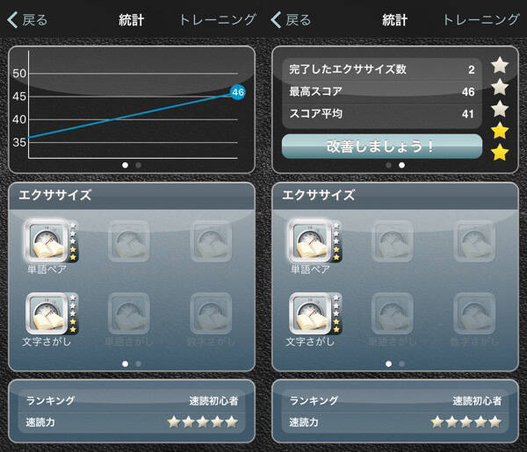The height and width of the screenshot is (452, 527).
Task: Select second page dot in right エクササイズ panel
Action: (401, 363)
